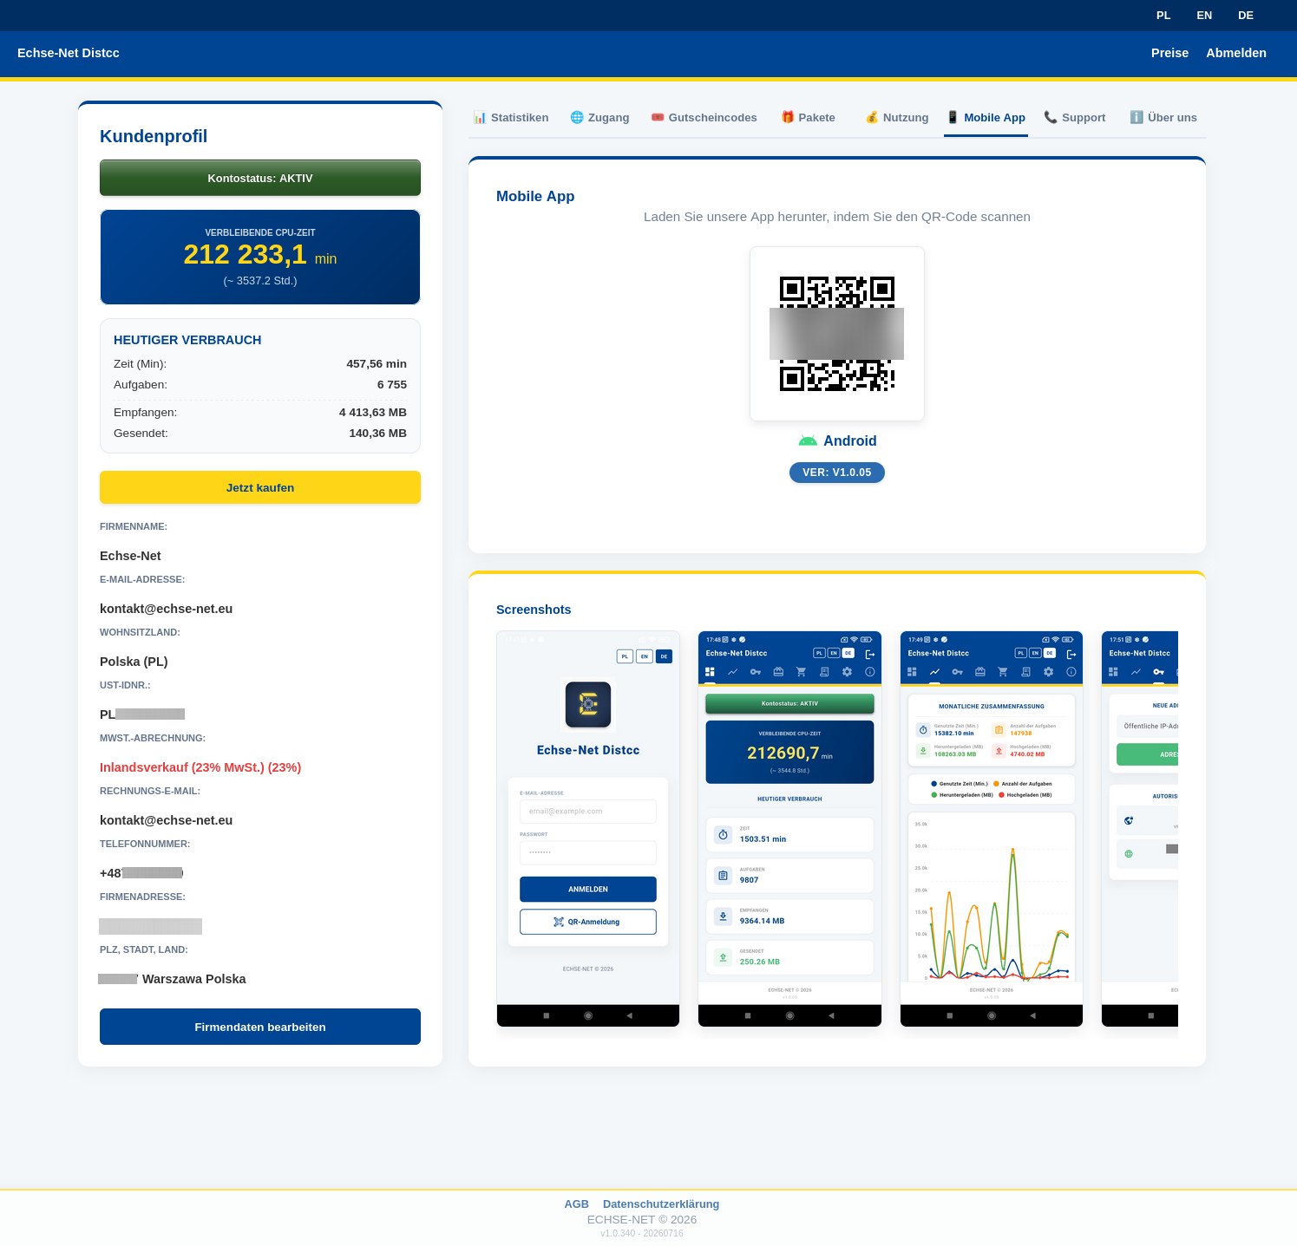Open the Preise page
The image size is (1297, 1246).
(1169, 53)
